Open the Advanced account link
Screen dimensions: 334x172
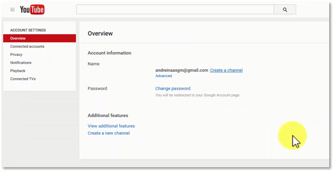click(163, 76)
